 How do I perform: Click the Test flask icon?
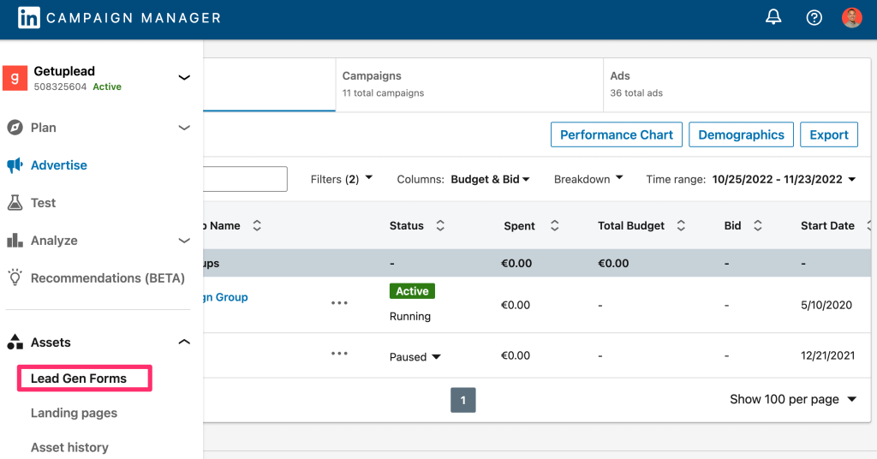coord(15,202)
